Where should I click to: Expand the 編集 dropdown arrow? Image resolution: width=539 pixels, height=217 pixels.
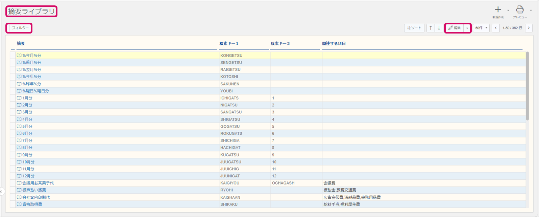pos(467,28)
